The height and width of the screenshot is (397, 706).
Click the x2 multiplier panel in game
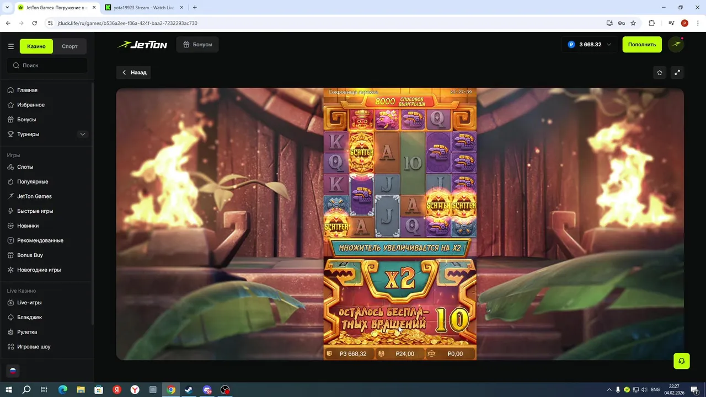point(400,280)
